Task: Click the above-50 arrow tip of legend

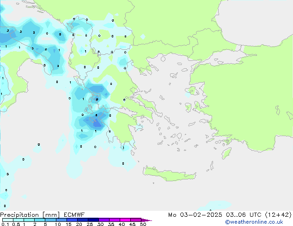Action: click(146, 220)
